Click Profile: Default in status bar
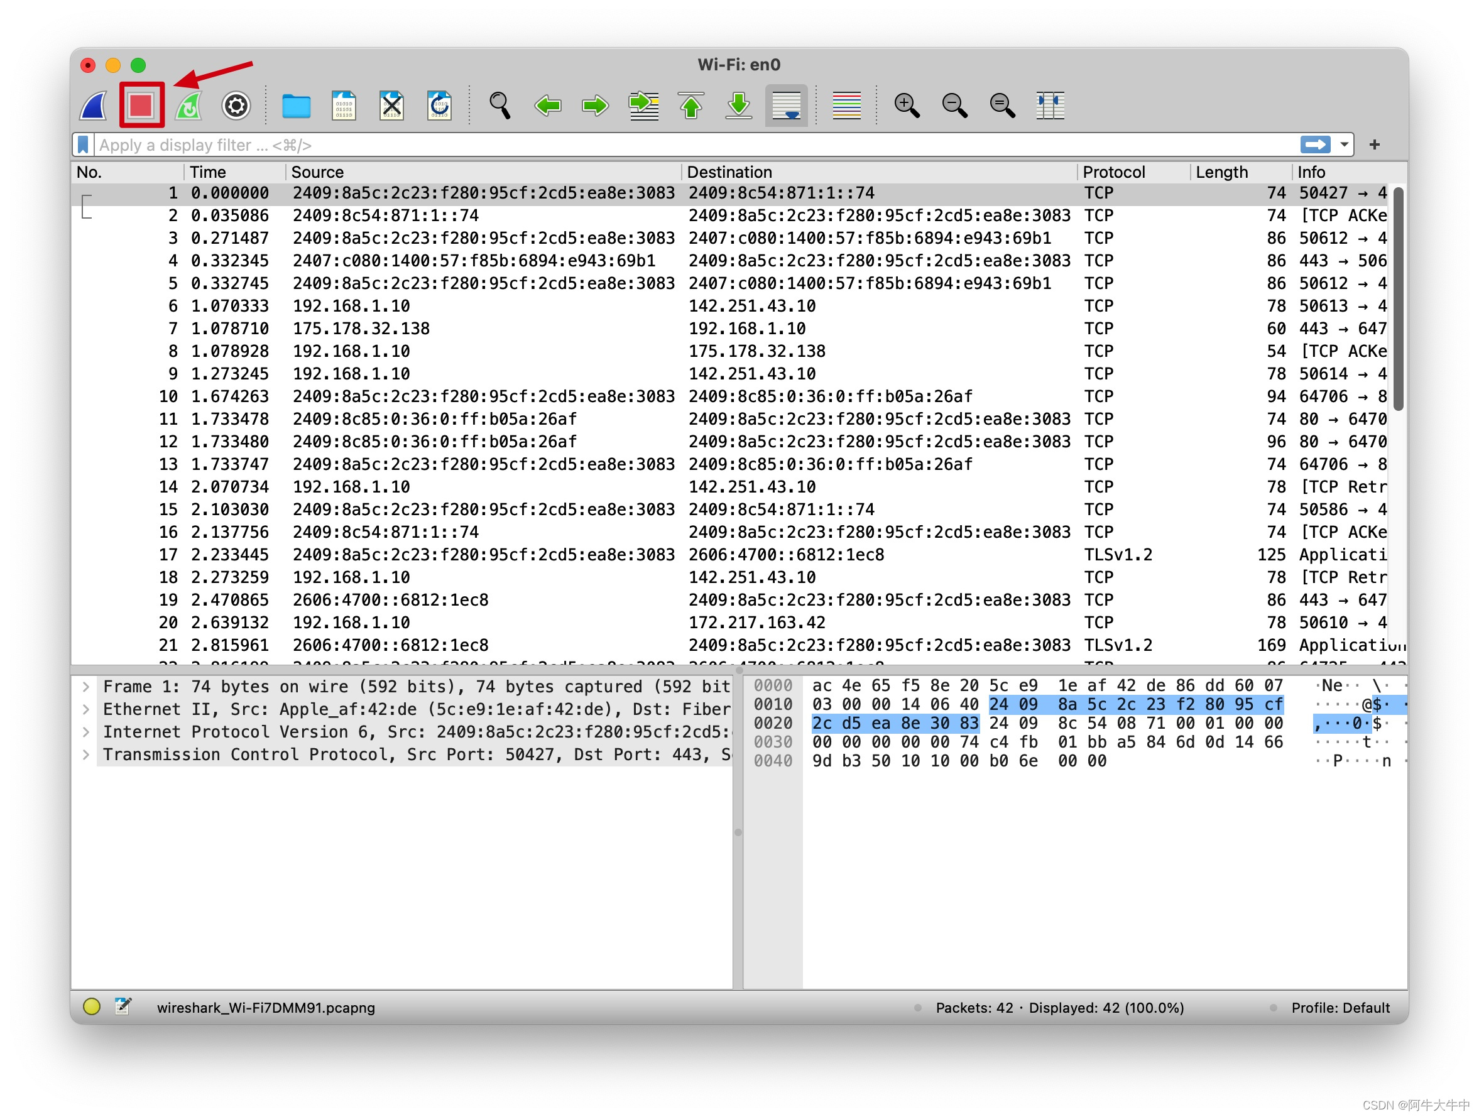Screen dimensions: 1479x1117 click(1341, 1008)
